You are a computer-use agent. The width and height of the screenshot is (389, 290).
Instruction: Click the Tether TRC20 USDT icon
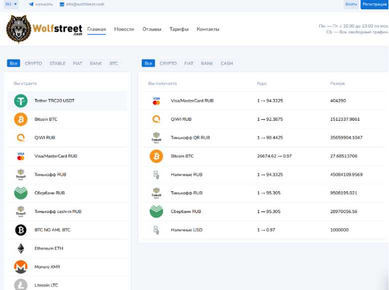(x=21, y=101)
